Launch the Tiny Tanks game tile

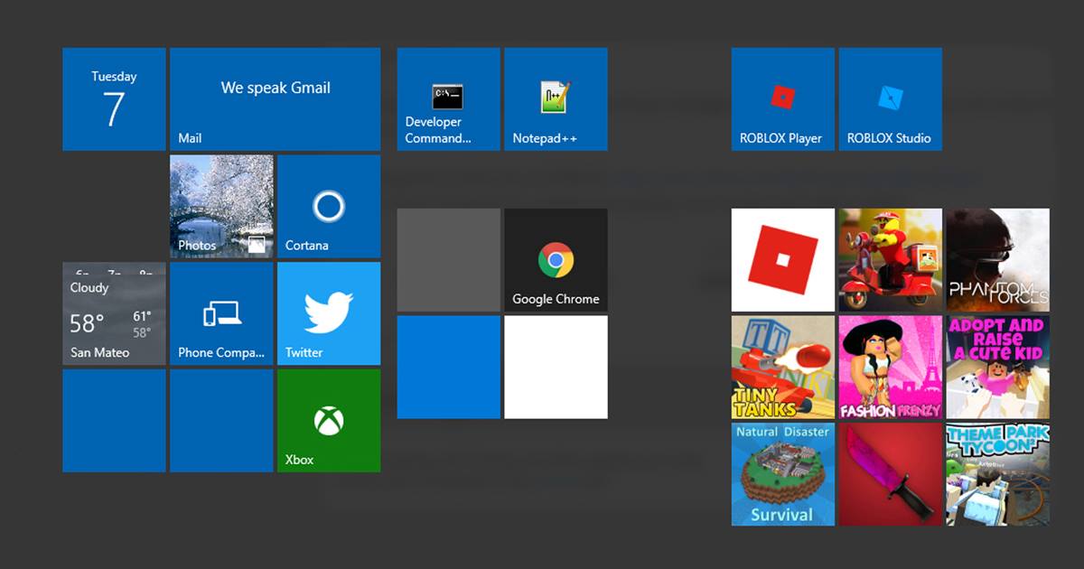782,367
